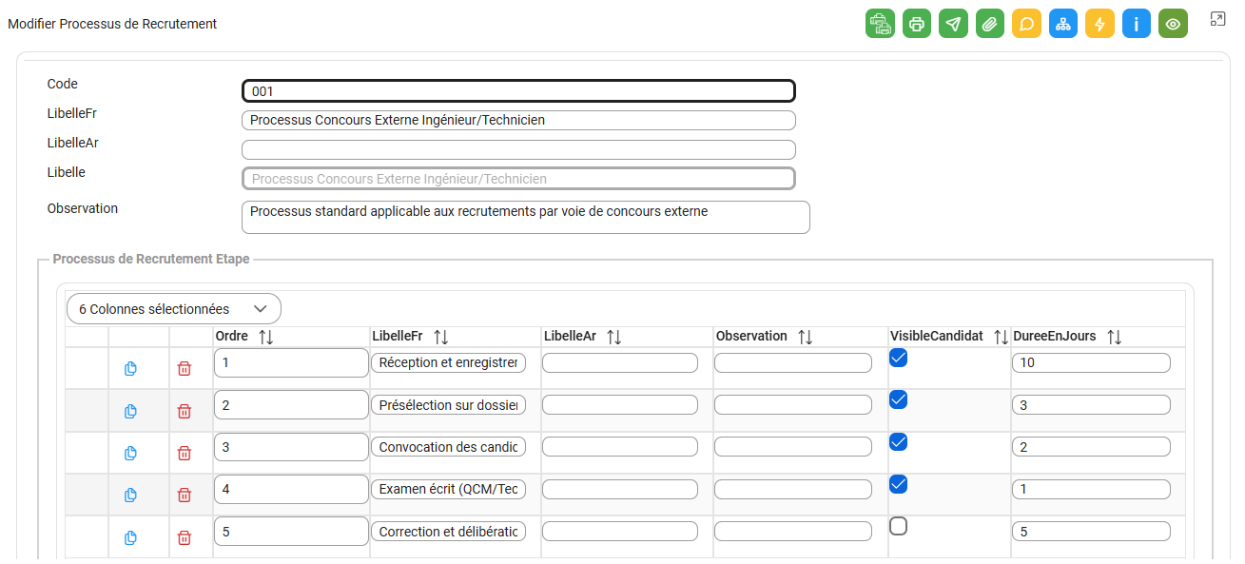Uncheck VisibleCandidat for Ordre 3 row
Image resolution: width=1245 pixels, height=564 pixels.
(x=898, y=441)
